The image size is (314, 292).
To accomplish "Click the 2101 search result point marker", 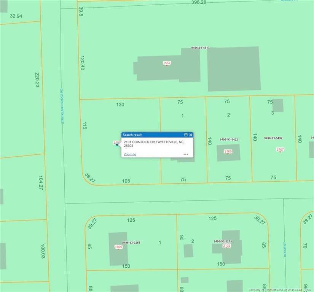I will click(117, 144).
